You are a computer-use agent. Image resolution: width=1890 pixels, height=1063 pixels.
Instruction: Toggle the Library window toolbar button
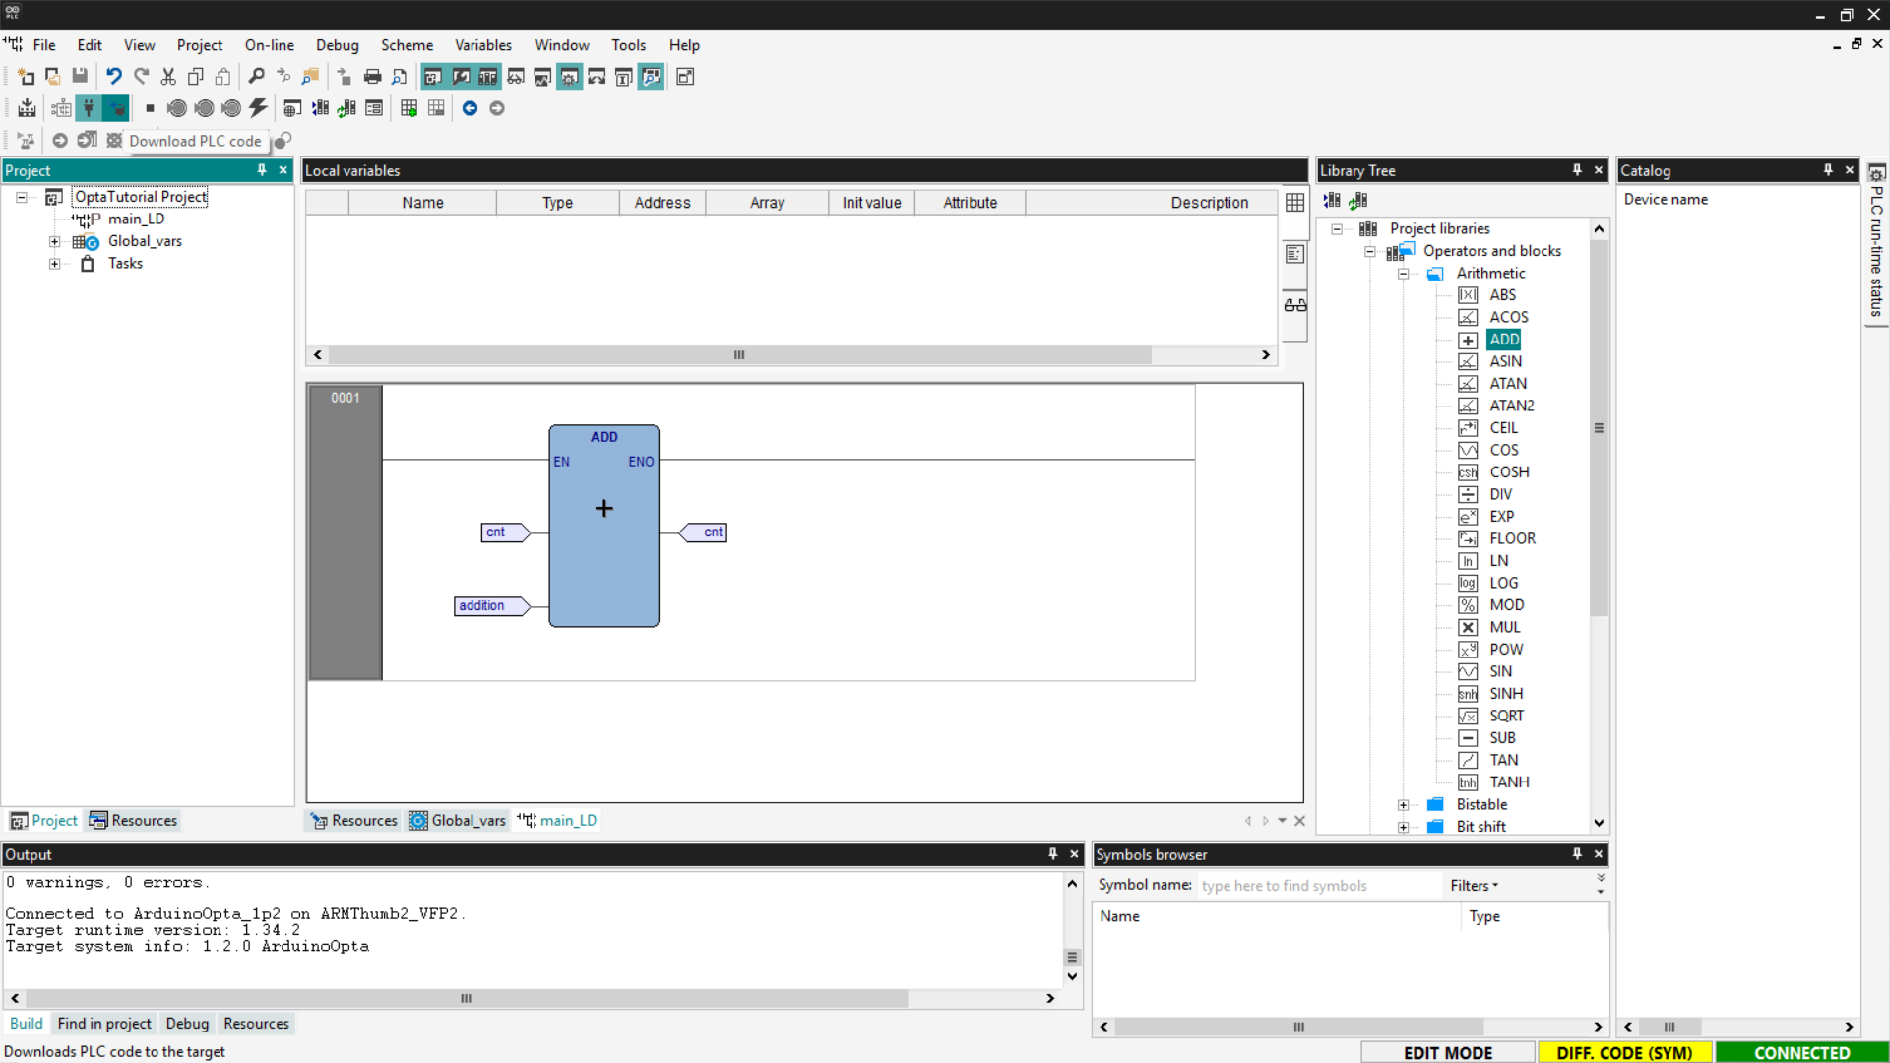[487, 77]
